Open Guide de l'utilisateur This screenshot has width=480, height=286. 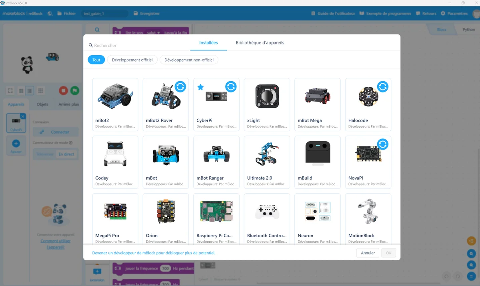[x=333, y=14]
